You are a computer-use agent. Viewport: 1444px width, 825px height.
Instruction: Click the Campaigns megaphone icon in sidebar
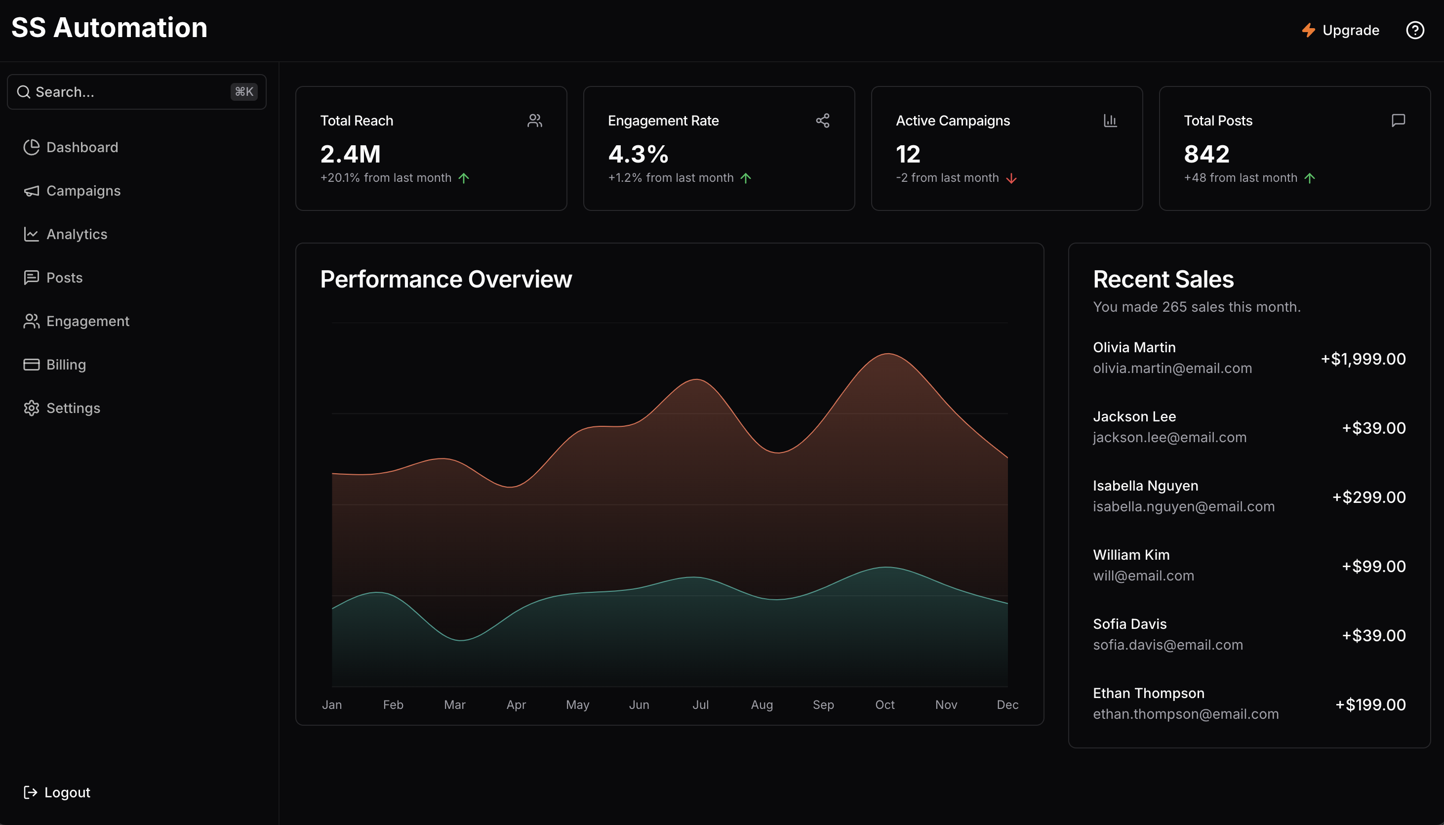(x=31, y=191)
